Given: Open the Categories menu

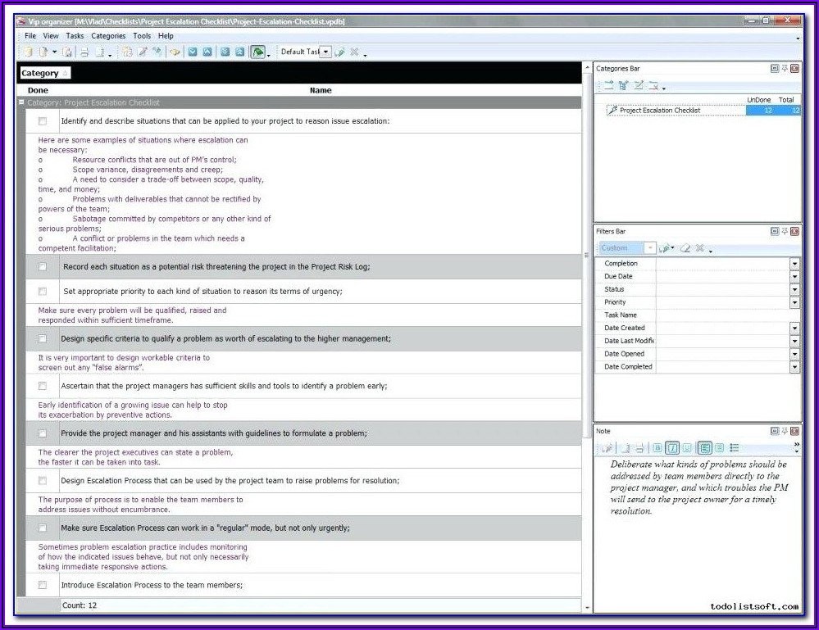Looking at the screenshot, I should click(x=108, y=36).
